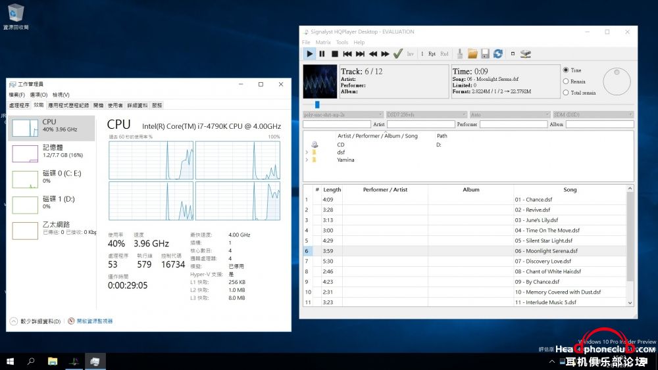Open the Windows Start menu
658x370 pixels.
pyautogui.click(x=10, y=361)
